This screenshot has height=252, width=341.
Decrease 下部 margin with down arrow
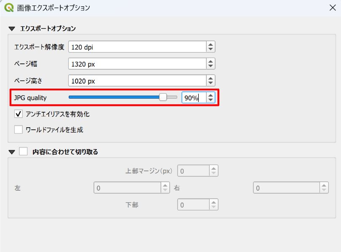click(x=213, y=207)
